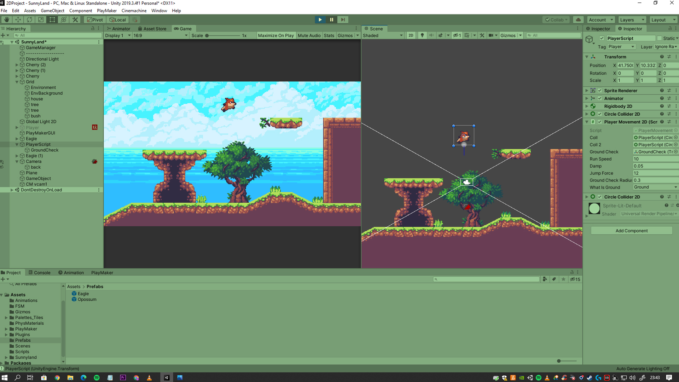Screen dimensions: 679x382
Task: Click the Opossum prefab in Assets panel
Action: (87, 299)
